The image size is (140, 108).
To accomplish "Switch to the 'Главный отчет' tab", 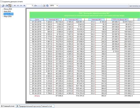I will click(x=8, y=106).
